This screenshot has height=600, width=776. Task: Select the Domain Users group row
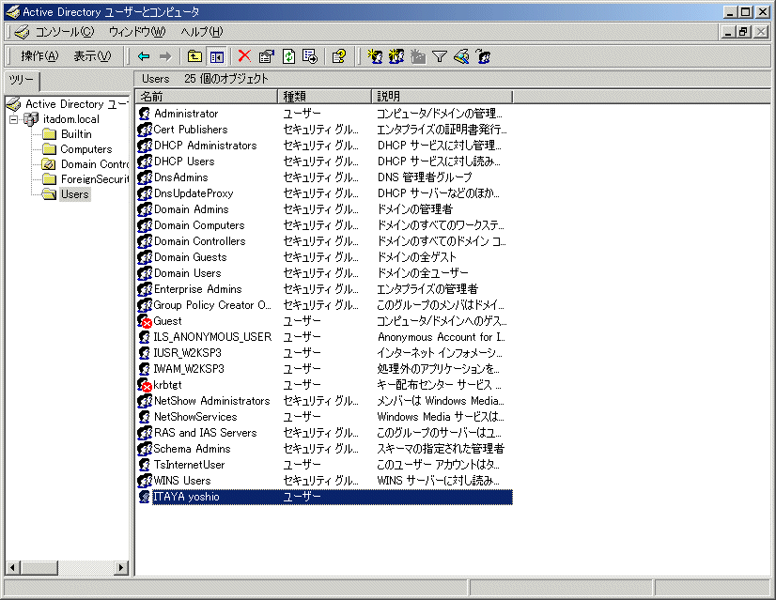[325, 273]
